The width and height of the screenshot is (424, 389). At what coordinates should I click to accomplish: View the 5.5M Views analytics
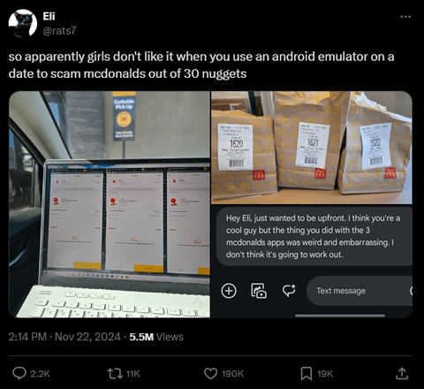pos(156,337)
